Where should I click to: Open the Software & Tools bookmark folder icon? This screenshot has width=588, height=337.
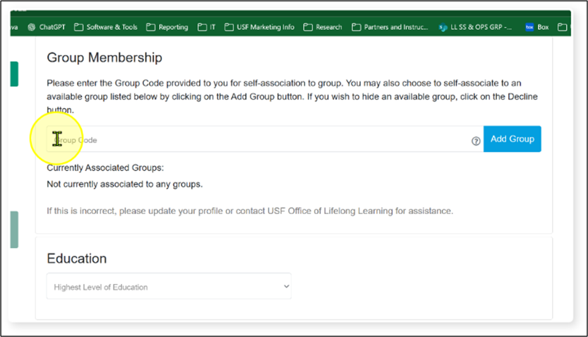(x=78, y=27)
